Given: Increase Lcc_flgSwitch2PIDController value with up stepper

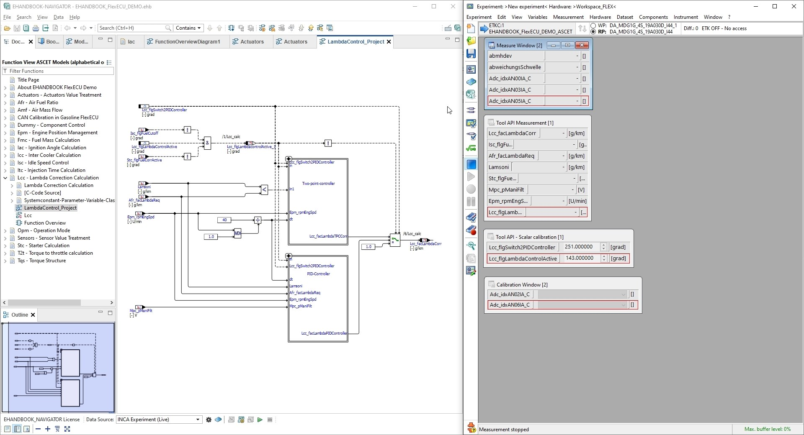Looking at the screenshot, I should point(603,245).
